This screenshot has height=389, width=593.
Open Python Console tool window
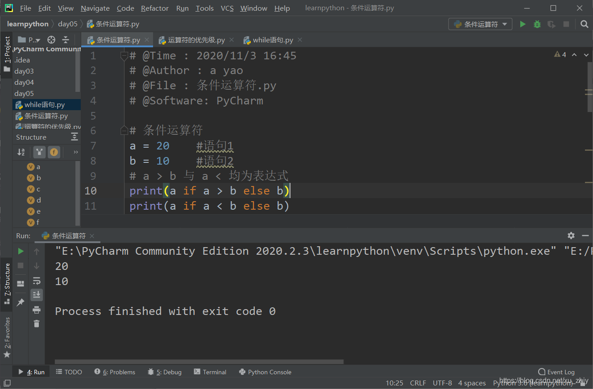[x=265, y=372]
